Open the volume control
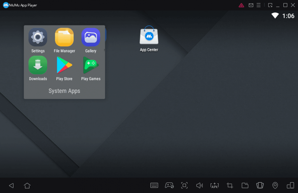The height and width of the screenshot is (193, 298). click(199, 185)
